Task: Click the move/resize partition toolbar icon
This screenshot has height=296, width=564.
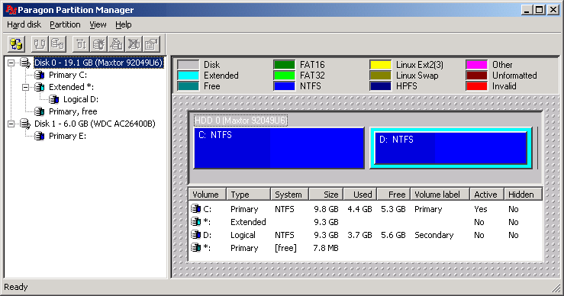Action: [x=81, y=44]
